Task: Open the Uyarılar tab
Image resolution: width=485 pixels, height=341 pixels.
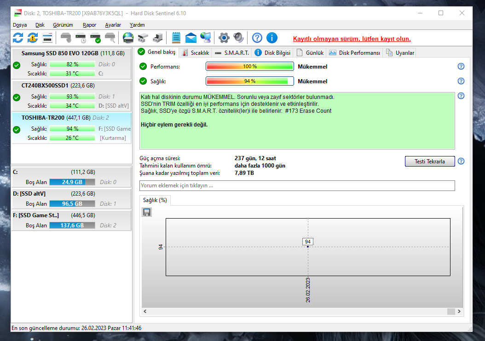Action: coord(400,53)
